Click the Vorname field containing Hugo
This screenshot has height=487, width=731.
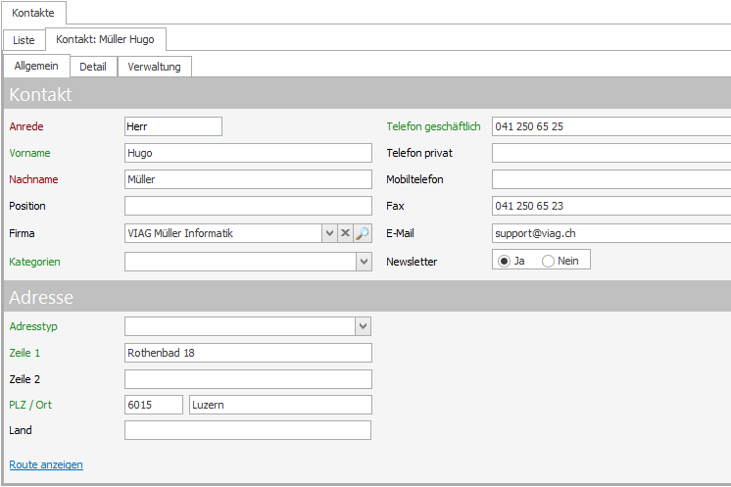click(248, 153)
